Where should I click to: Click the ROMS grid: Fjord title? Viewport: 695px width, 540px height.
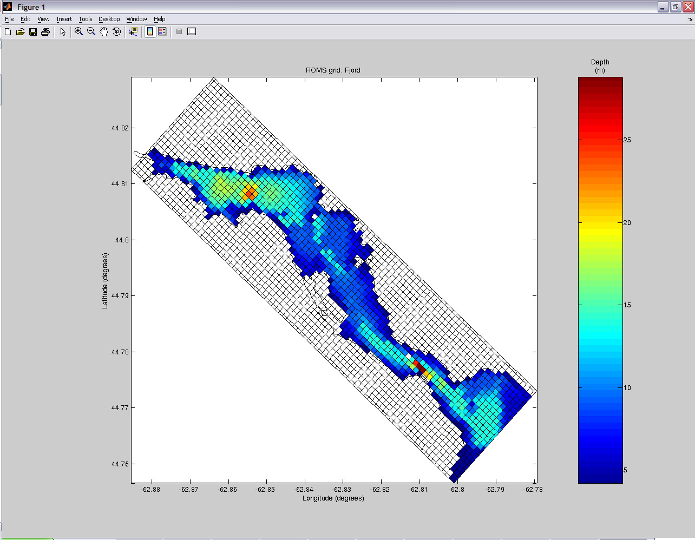click(333, 70)
